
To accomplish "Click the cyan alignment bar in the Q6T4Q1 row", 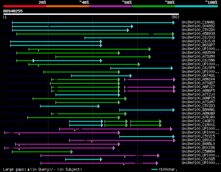I will point(102,76).
